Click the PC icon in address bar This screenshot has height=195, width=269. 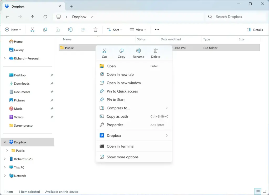[x=59, y=17]
